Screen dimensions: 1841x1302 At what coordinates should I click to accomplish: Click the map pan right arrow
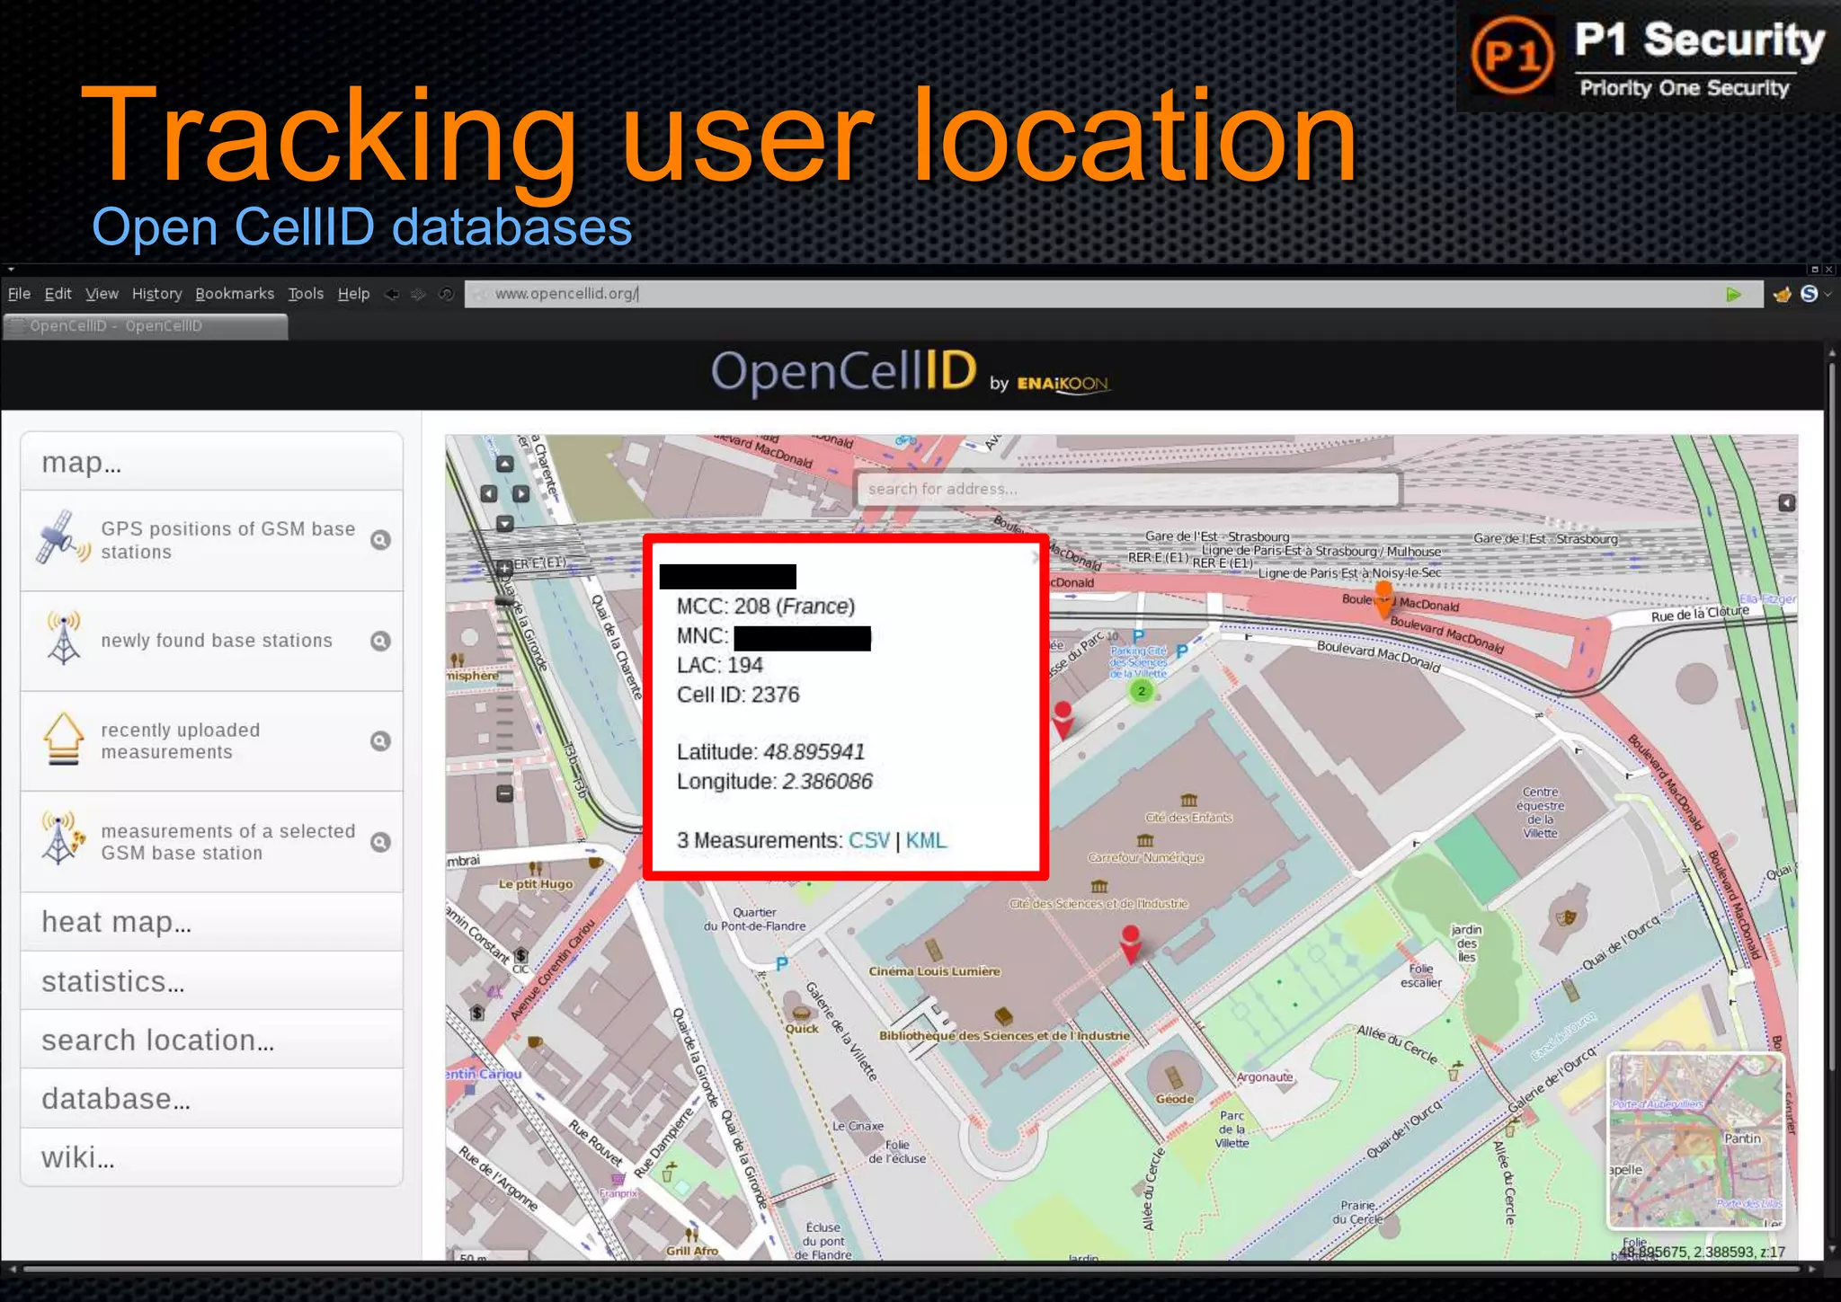pos(521,493)
